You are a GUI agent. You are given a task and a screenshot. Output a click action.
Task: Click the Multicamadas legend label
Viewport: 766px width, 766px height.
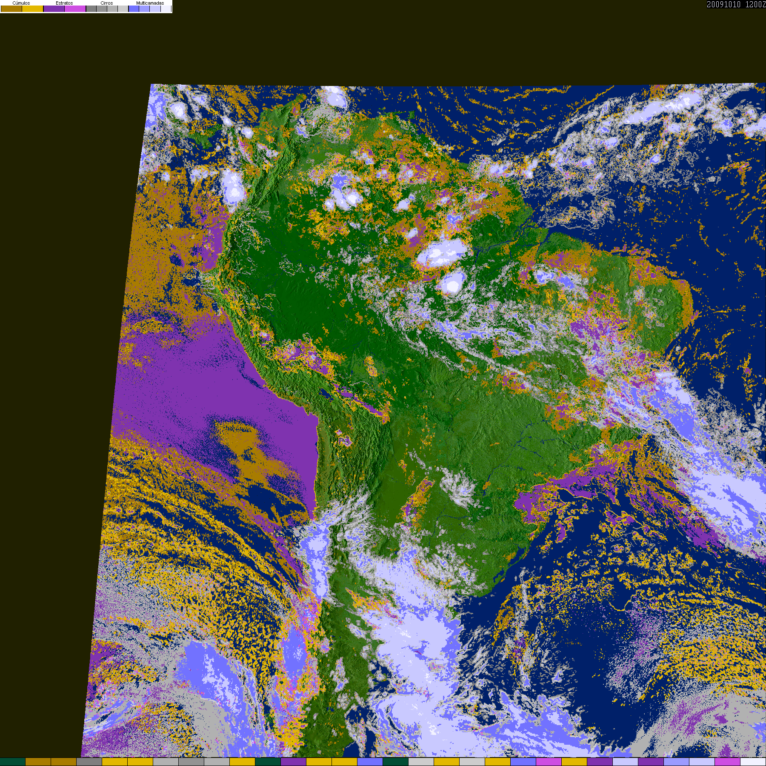click(150, 3)
